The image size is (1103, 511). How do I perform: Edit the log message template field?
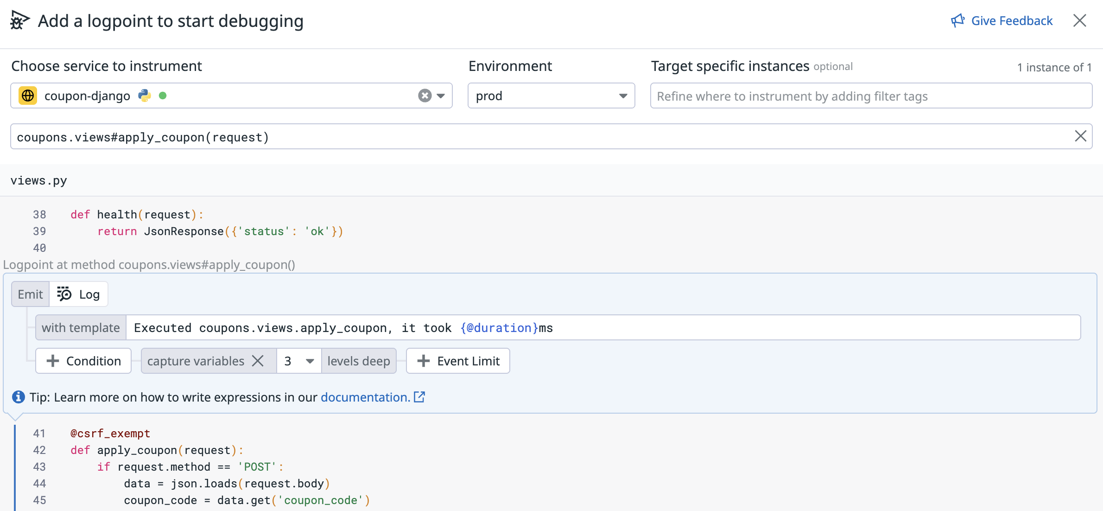tap(602, 328)
